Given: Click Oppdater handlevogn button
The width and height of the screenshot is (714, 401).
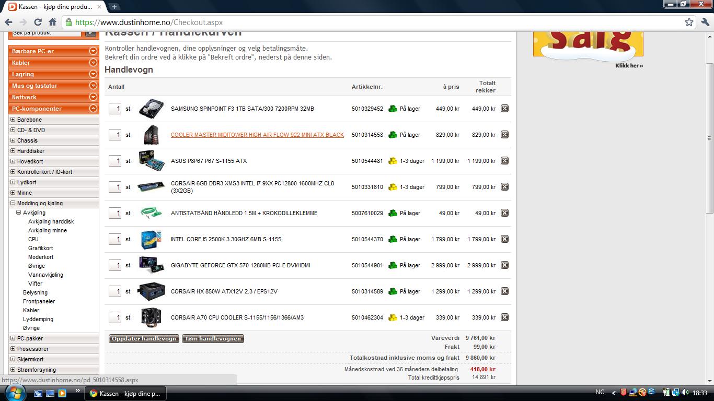Looking at the screenshot, I should click(144, 339).
